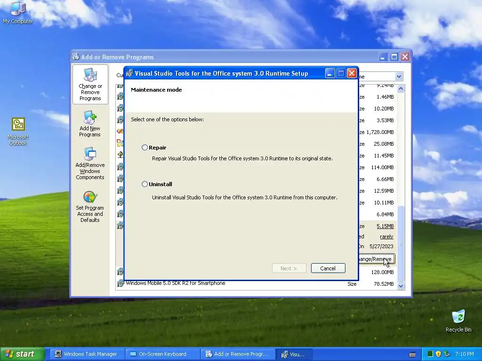
Task: Click the 'rarely' usage link
Action: click(x=386, y=236)
